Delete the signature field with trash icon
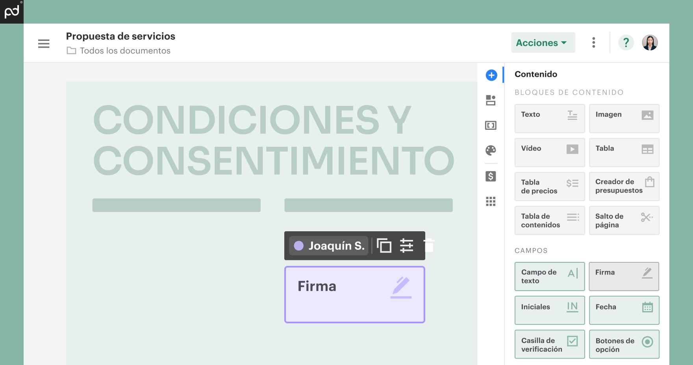Screen dimensions: 693x365 coord(429,245)
